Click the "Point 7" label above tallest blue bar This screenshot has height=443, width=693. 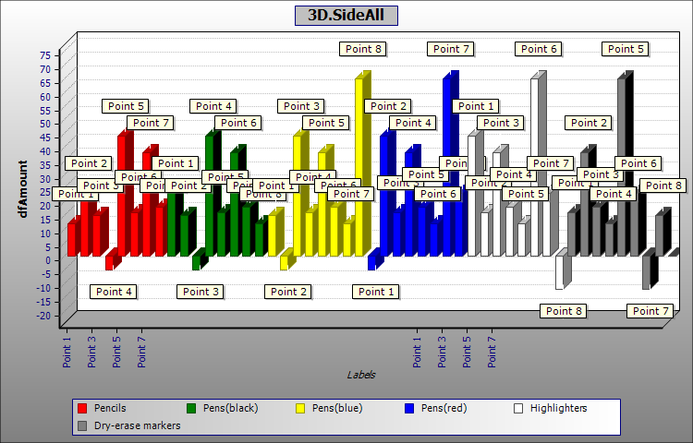coord(451,49)
